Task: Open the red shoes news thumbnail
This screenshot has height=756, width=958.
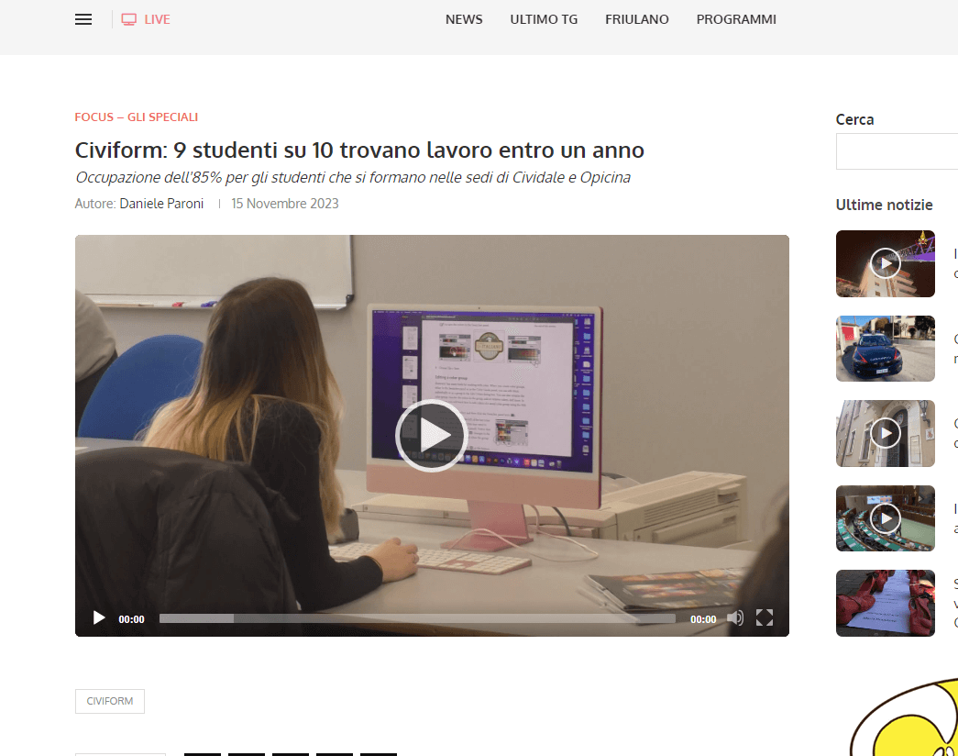Action: pos(885,603)
